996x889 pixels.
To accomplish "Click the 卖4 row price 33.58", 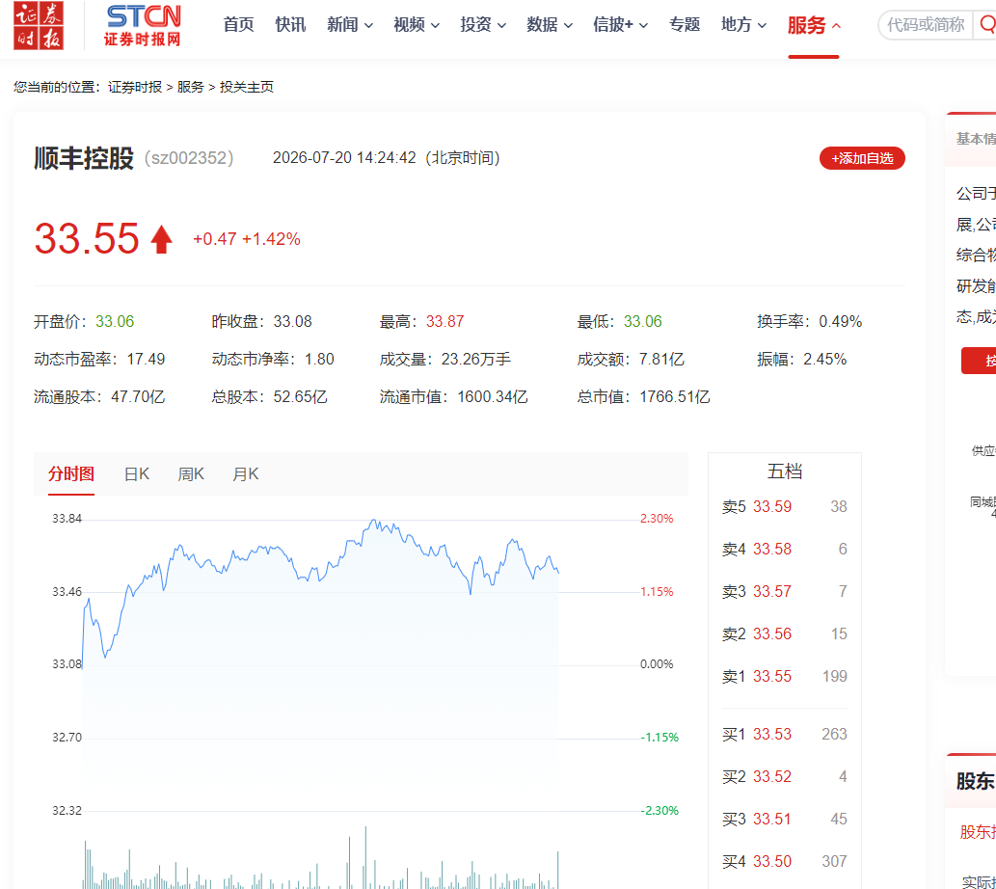I will 772,550.
